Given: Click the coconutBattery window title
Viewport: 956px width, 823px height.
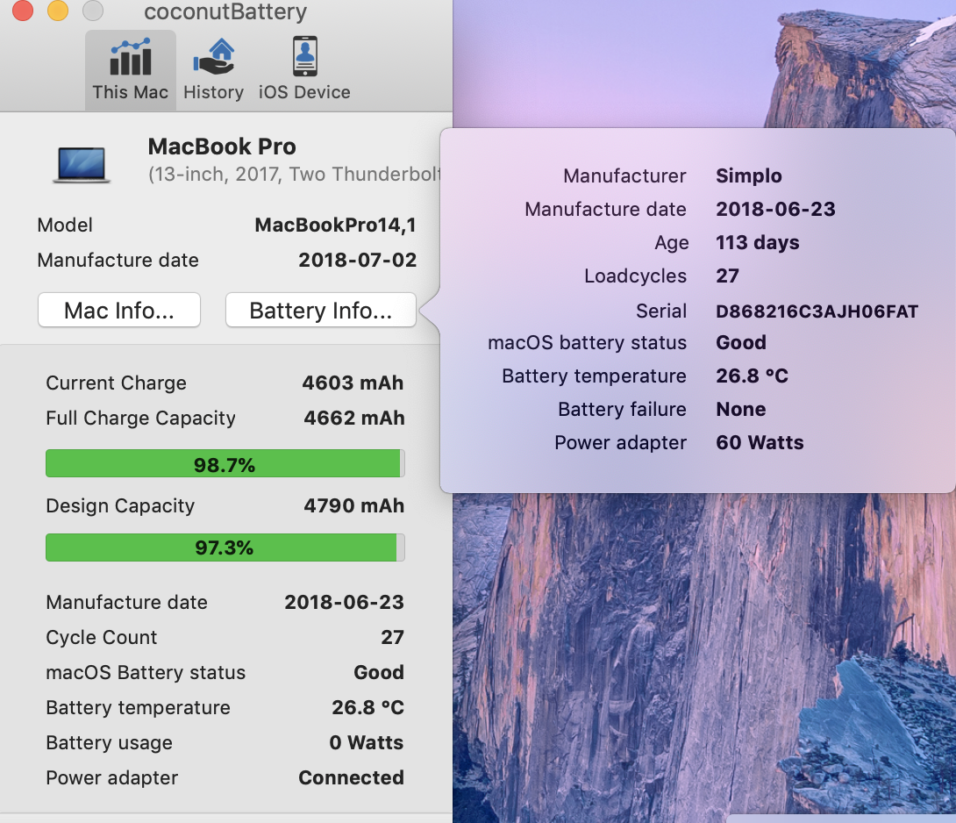Looking at the screenshot, I should click(x=225, y=11).
